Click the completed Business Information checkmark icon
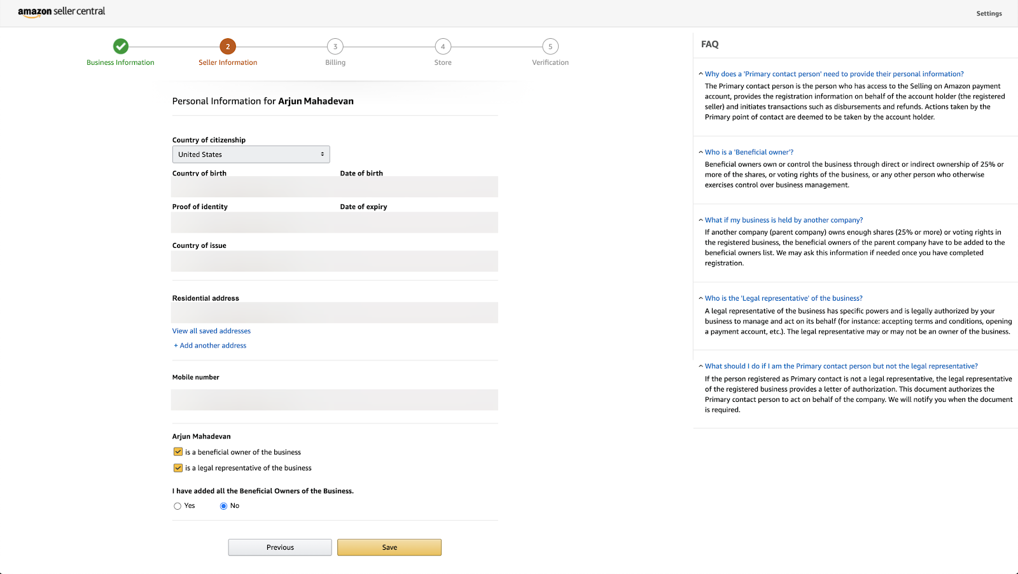Screen dimensions: 1018x574 point(120,46)
